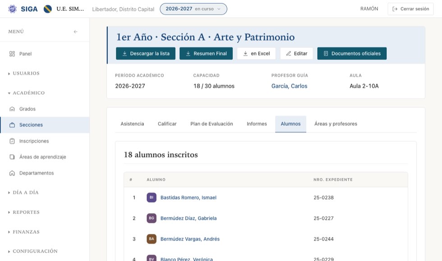Click the Inscripciones clipboard icon
The image size is (442, 261).
[12, 141]
